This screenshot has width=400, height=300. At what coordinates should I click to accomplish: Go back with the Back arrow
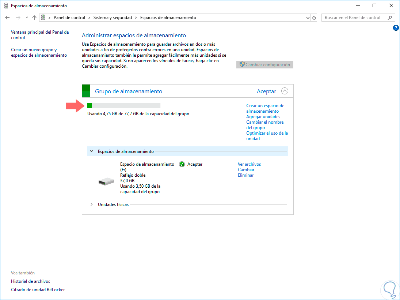(x=7, y=18)
